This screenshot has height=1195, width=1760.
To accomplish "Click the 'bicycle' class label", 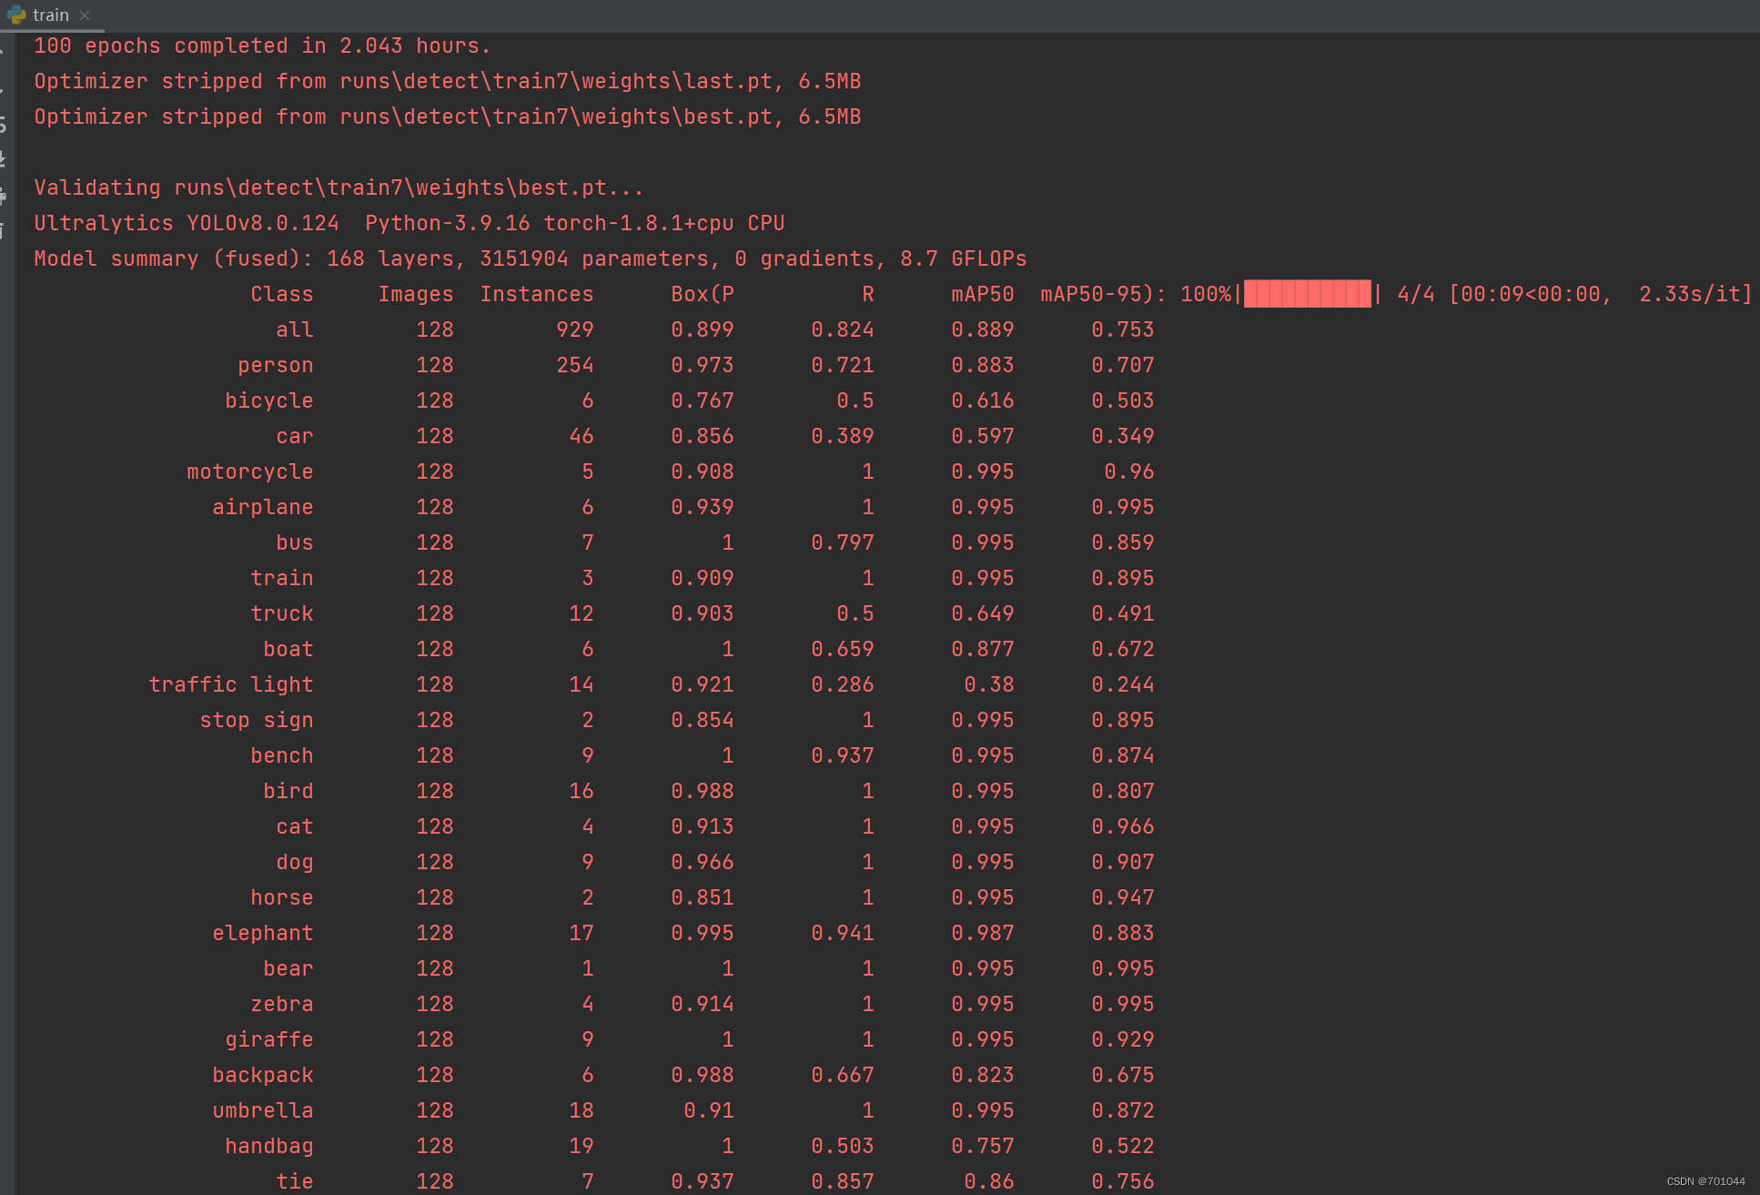I will tap(269, 400).
